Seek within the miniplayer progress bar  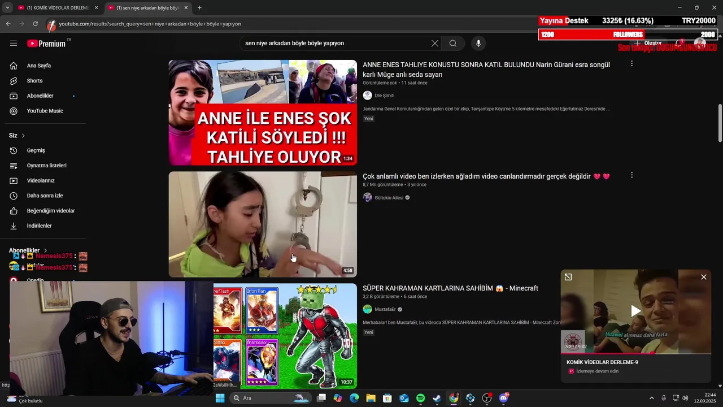tap(636, 353)
